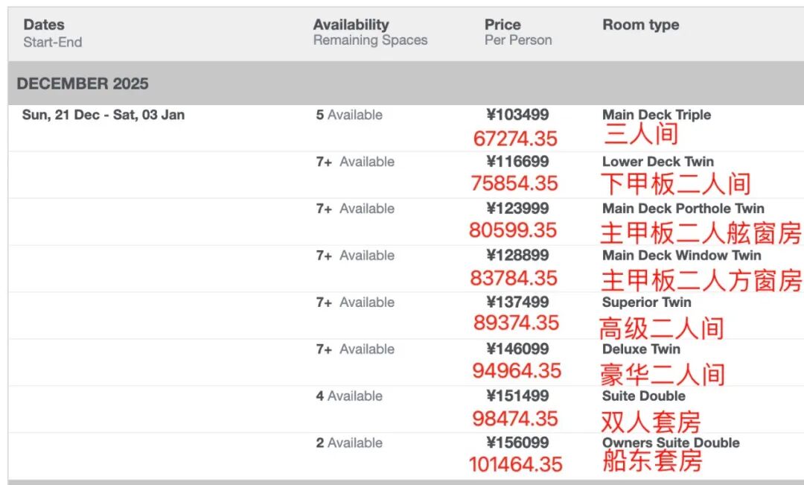The height and width of the screenshot is (485, 804).
Task: Click the Dates column header
Action: [x=44, y=25]
